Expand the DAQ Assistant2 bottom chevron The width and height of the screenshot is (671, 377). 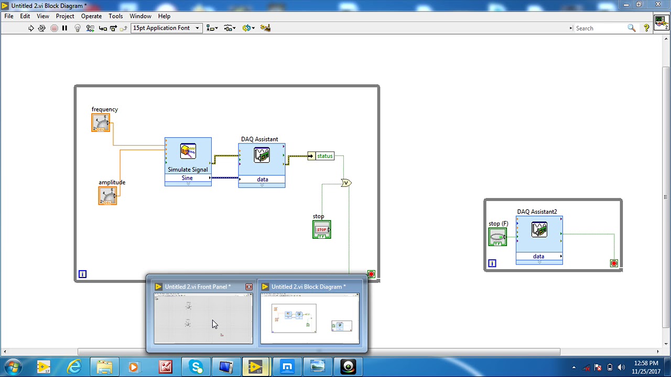click(539, 262)
